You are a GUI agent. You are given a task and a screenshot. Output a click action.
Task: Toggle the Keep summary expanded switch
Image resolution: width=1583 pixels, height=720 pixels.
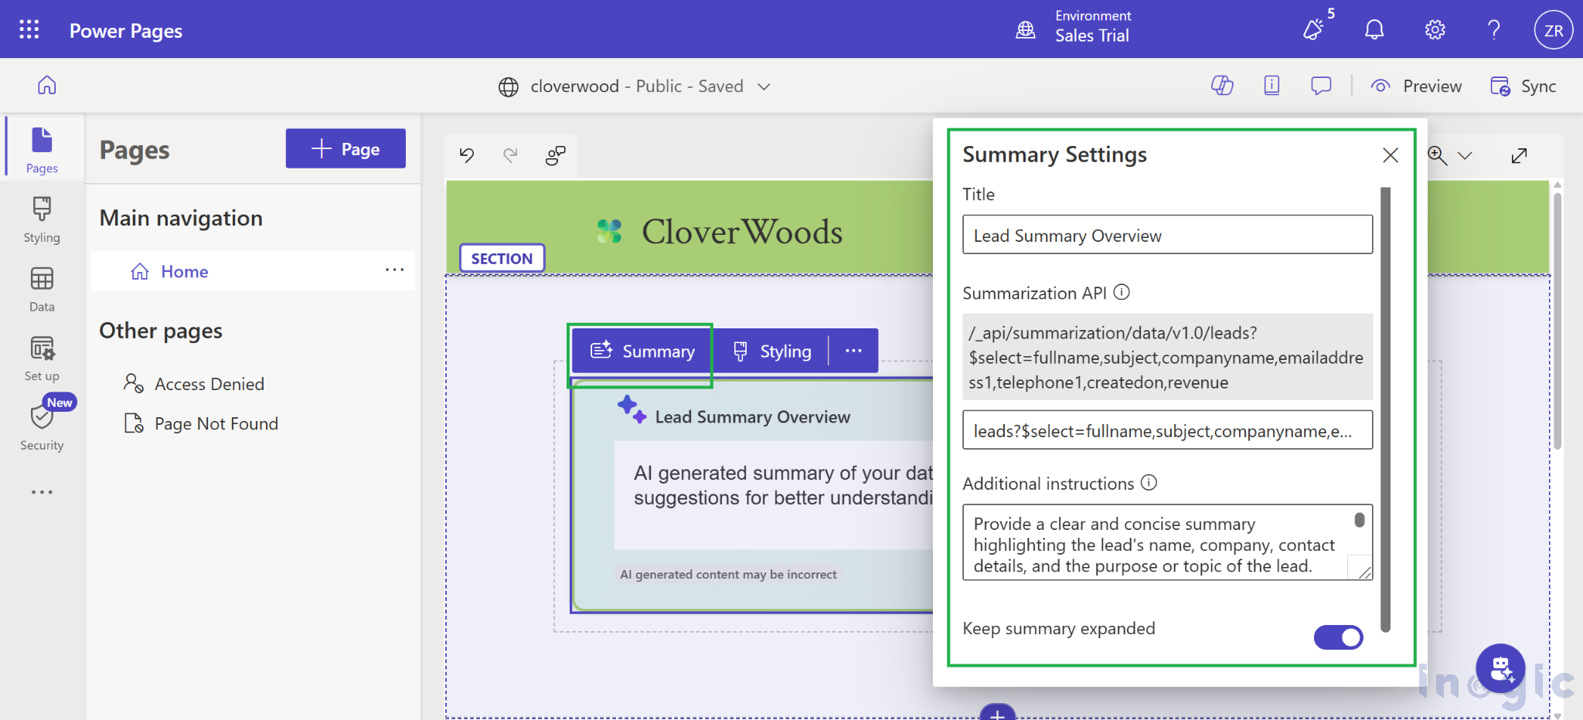[1338, 637]
